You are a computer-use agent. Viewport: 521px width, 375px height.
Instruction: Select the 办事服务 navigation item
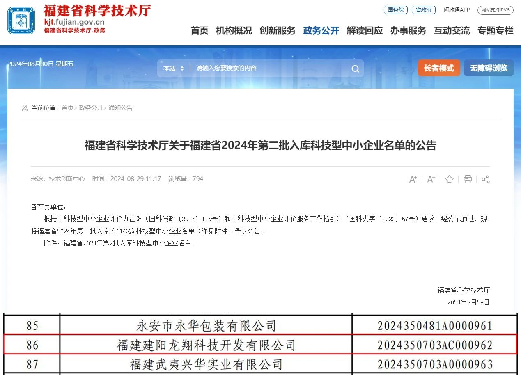pyautogui.click(x=408, y=31)
